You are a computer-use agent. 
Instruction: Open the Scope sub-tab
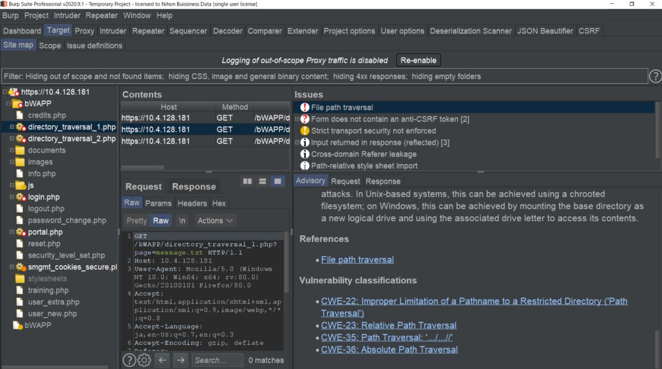pos(50,45)
